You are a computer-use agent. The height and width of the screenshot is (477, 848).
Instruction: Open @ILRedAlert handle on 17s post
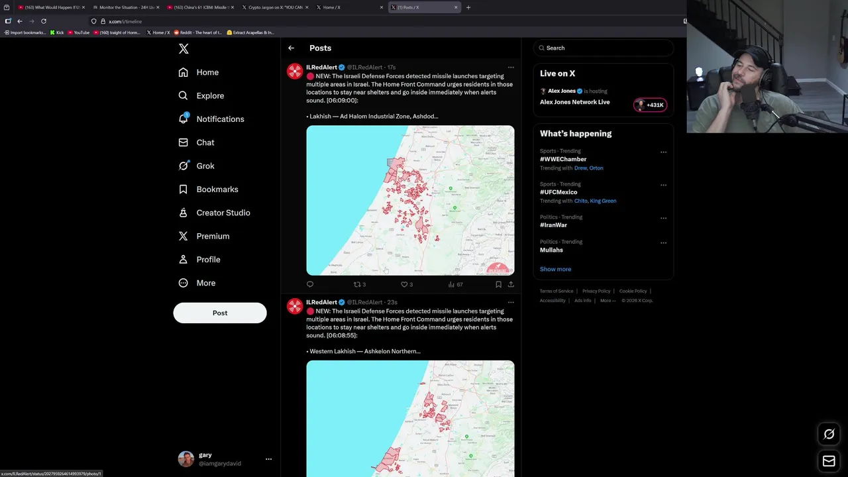pyautogui.click(x=365, y=68)
